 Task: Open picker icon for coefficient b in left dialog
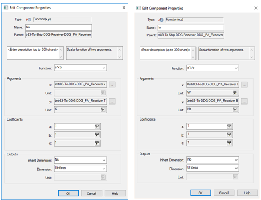97,134
